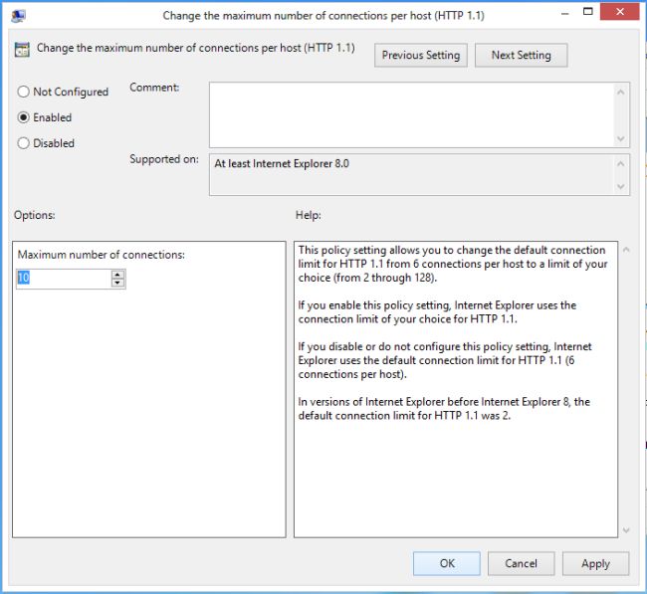The height and width of the screenshot is (594, 647).
Task: Click help paragraph starting 'If you enable this'
Action: click(437, 311)
